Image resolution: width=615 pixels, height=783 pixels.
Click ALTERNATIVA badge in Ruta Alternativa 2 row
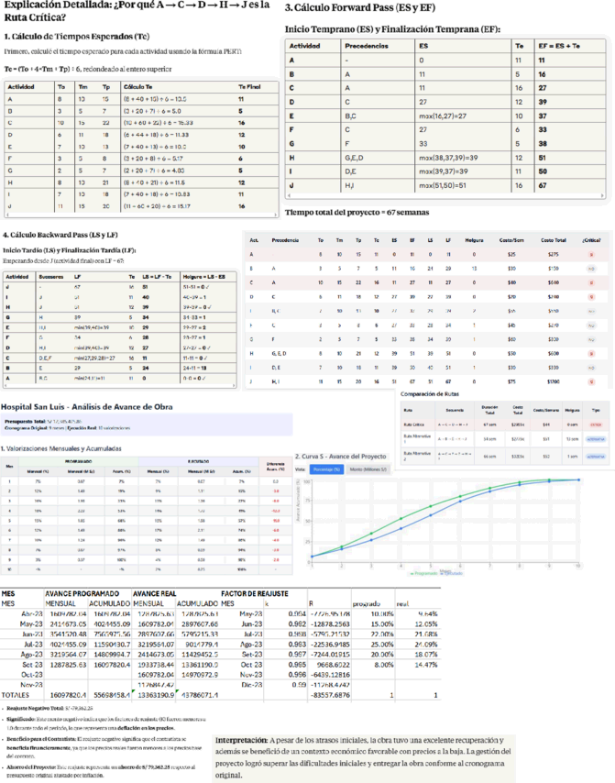point(596,457)
